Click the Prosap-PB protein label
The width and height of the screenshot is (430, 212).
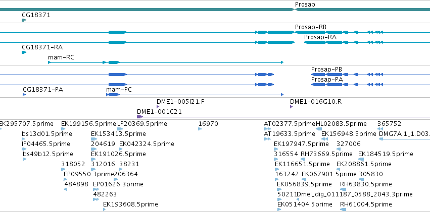pyautogui.click(x=326, y=69)
